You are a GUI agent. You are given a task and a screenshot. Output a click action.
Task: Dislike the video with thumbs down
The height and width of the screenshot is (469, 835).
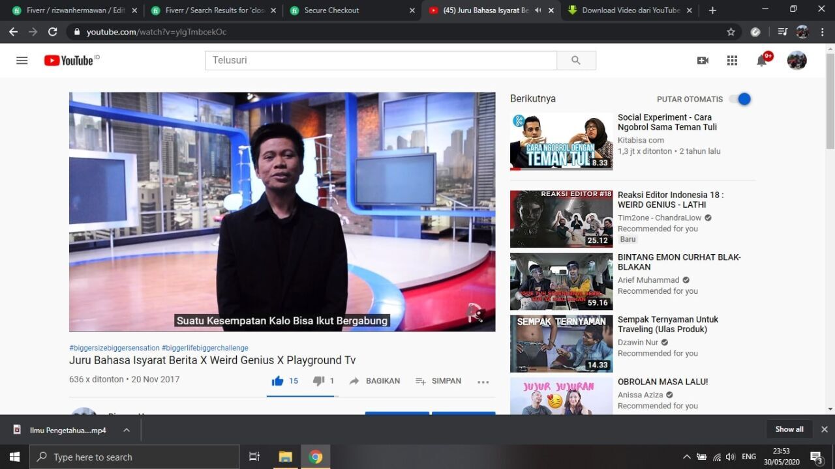[318, 381]
